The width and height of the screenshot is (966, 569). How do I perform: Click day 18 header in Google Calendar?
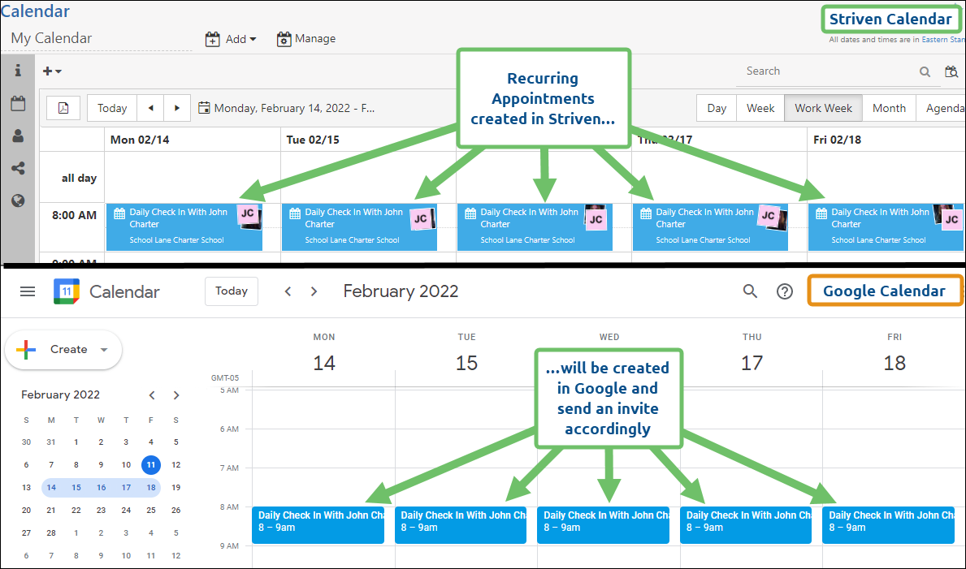tap(895, 363)
